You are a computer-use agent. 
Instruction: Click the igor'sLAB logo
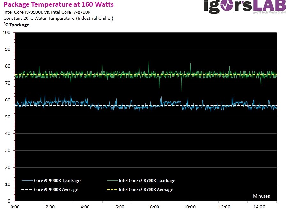[245, 6]
